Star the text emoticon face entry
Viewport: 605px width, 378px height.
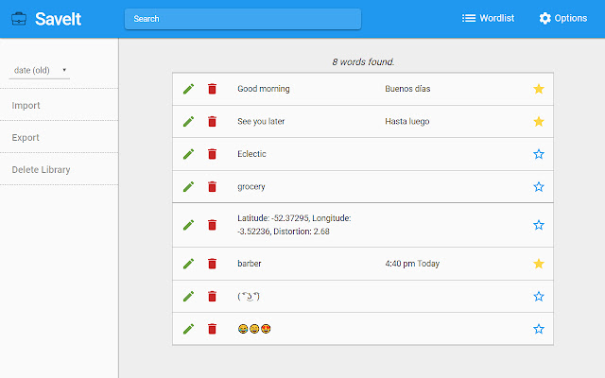pyautogui.click(x=539, y=297)
